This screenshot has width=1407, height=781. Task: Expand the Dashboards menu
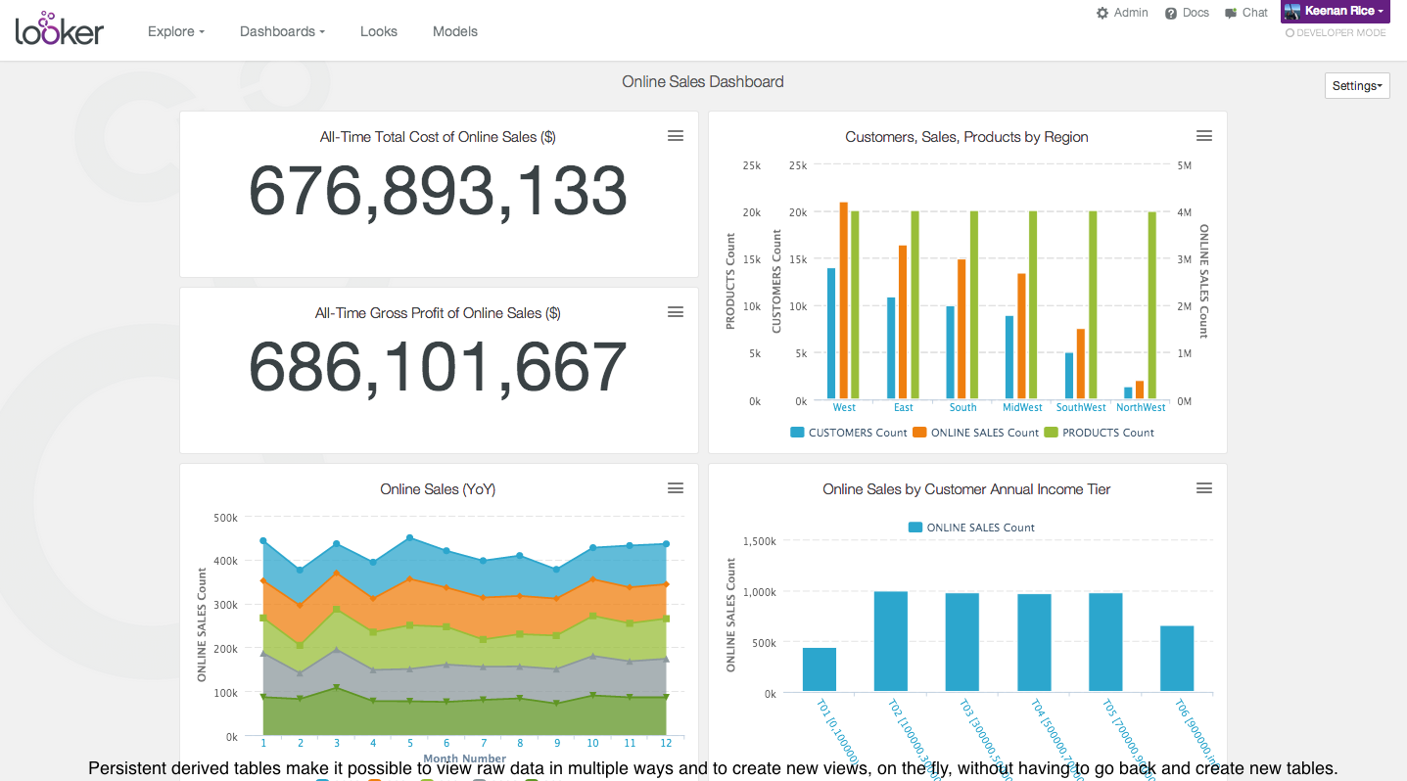click(282, 31)
